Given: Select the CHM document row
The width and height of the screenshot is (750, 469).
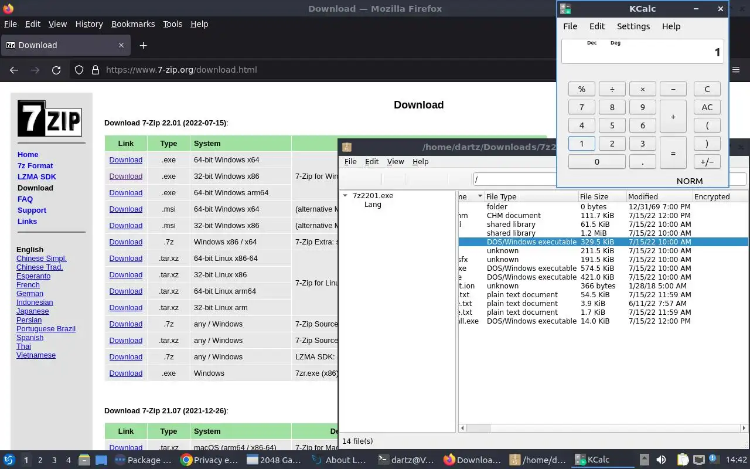Looking at the screenshot, I should [603, 216].
